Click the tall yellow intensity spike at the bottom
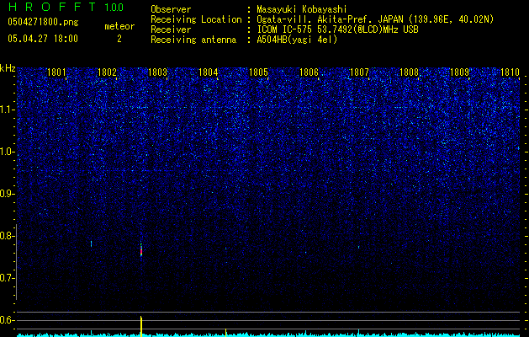Viewport: 529px width, 337px height. click(141, 326)
